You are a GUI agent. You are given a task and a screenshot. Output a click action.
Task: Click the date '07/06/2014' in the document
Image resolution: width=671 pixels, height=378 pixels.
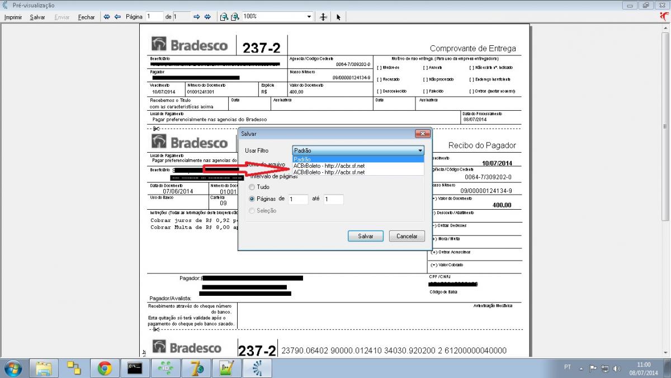[x=178, y=191]
